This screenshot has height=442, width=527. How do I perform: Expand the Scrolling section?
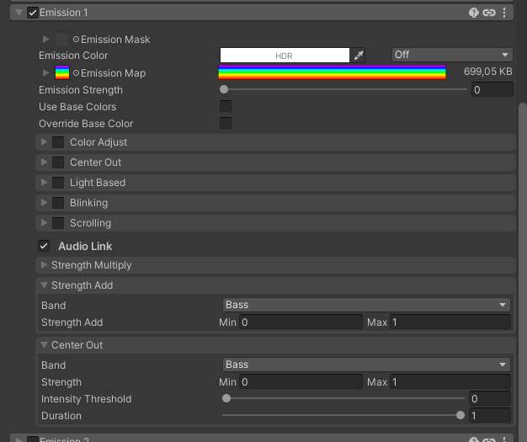click(44, 223)
